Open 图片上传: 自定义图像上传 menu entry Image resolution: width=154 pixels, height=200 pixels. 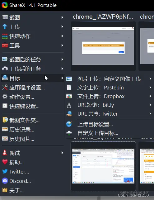(109, 79)
